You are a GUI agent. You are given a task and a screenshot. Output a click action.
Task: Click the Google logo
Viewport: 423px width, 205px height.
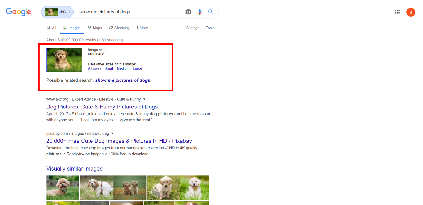(x=18, y=12)
